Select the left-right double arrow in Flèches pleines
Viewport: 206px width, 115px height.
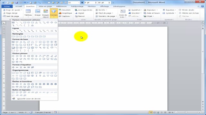pyautogui.click(x=29, y=56)
